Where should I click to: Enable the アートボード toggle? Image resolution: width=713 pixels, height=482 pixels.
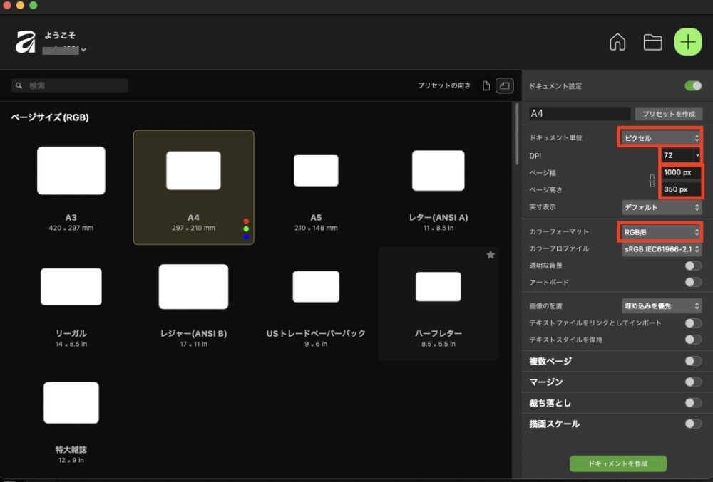coord(692,281)
